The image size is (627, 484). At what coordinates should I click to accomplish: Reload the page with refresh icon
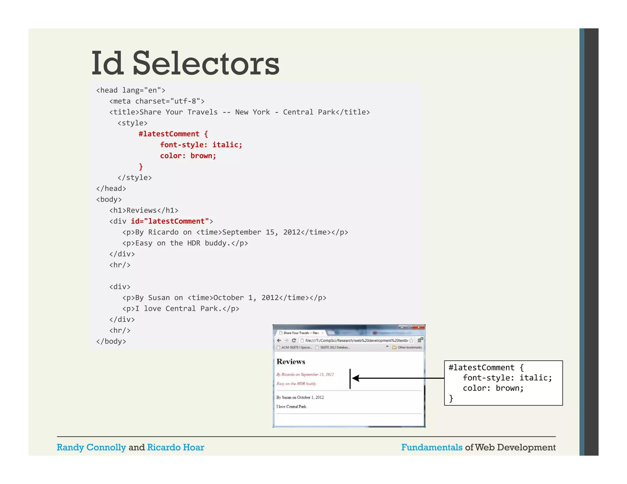coord(294,340)
